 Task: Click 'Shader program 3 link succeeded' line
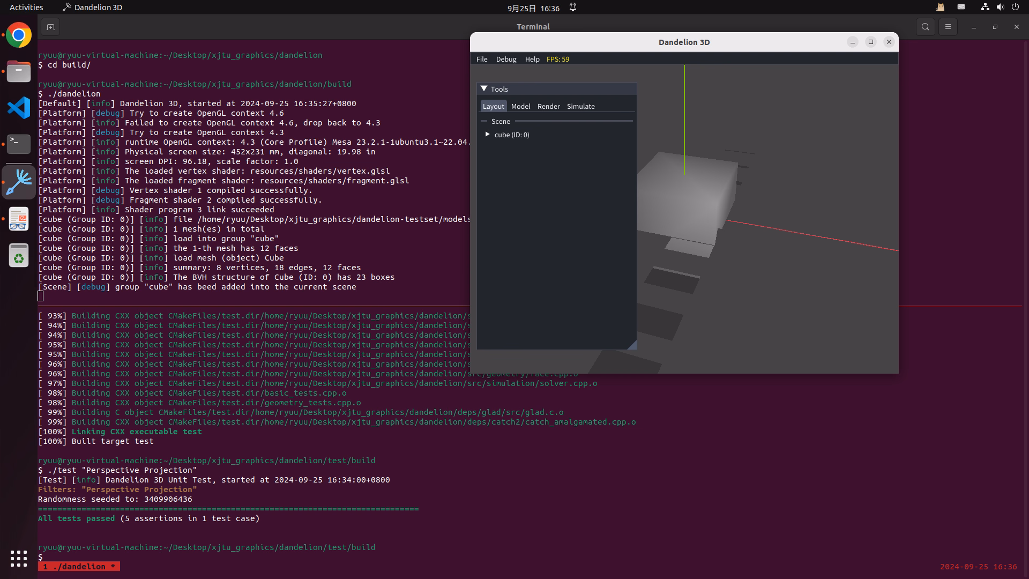click(x=199, y=210)
